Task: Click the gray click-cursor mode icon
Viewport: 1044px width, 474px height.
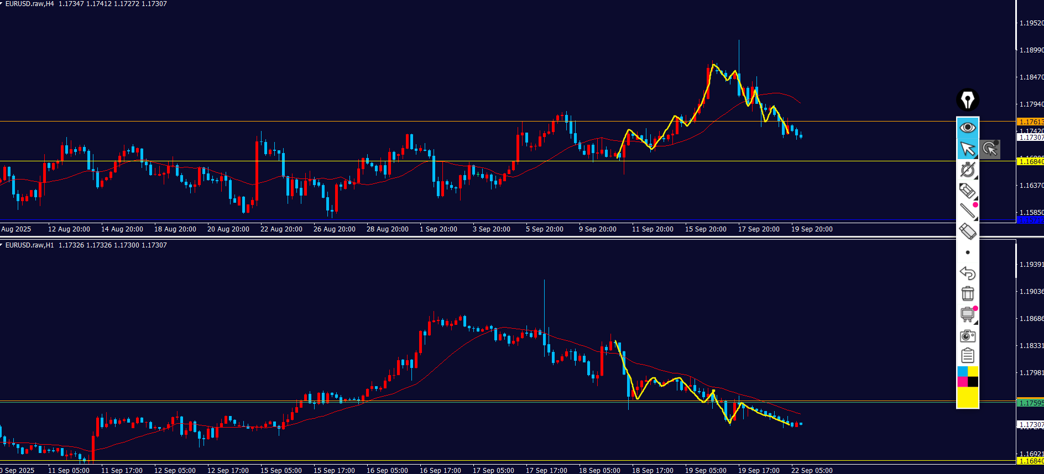Action: tap(990, 149)
